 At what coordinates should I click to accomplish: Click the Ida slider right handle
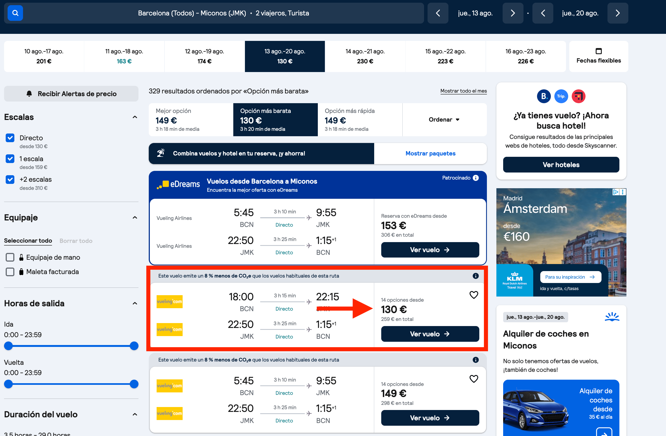coord(134,346)
